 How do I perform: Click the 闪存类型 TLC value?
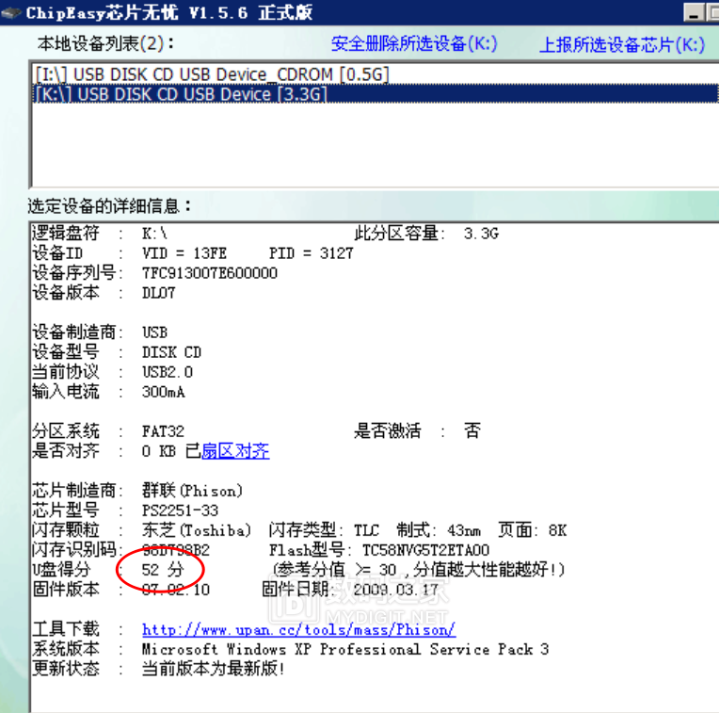(x=366, y=530)
